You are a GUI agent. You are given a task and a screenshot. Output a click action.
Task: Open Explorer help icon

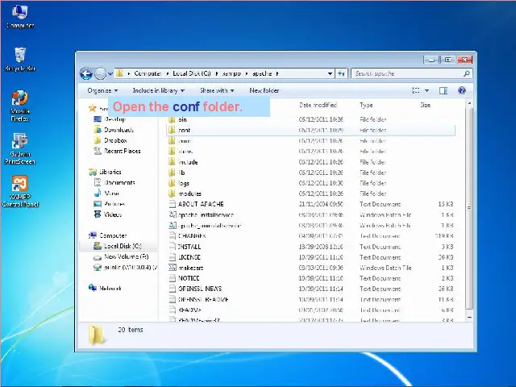click(462, 90)
